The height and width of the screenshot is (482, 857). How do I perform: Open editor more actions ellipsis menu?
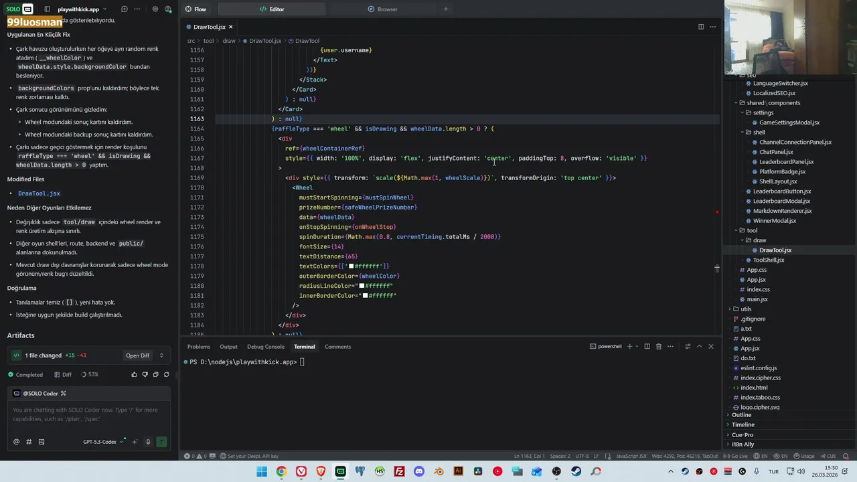(713, 27)
